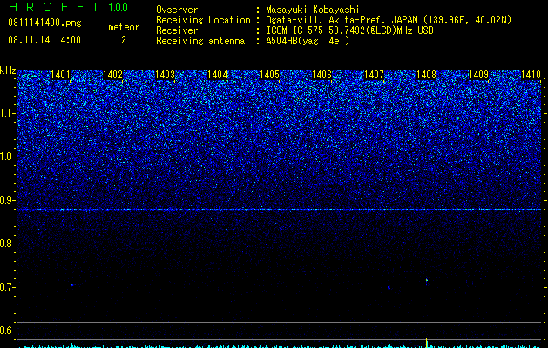Click the 1401 time marker

point(60,75)
